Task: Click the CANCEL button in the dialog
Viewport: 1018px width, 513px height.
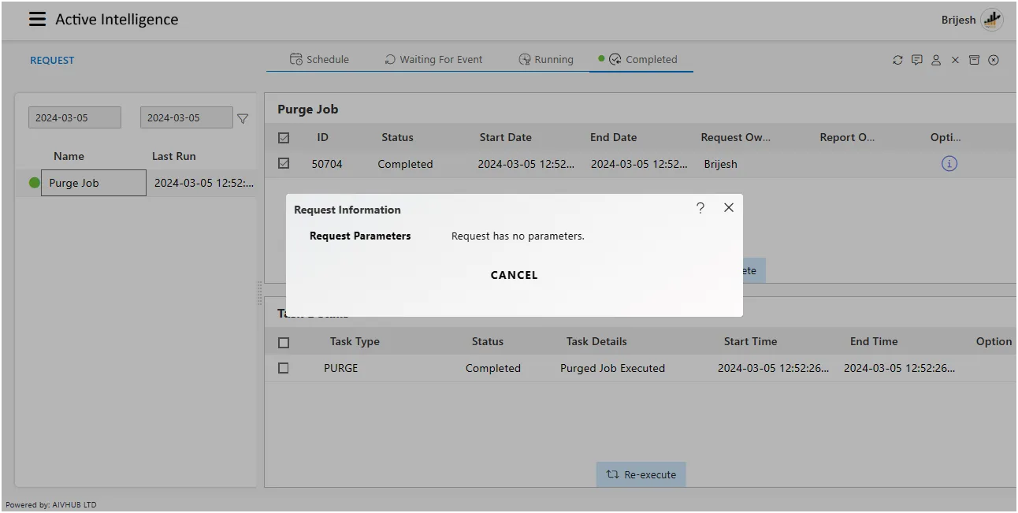Action: tap(514, 275)
